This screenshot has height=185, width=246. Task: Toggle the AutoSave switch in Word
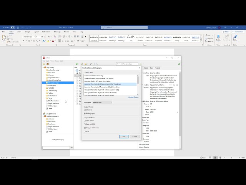pos(13,27)
